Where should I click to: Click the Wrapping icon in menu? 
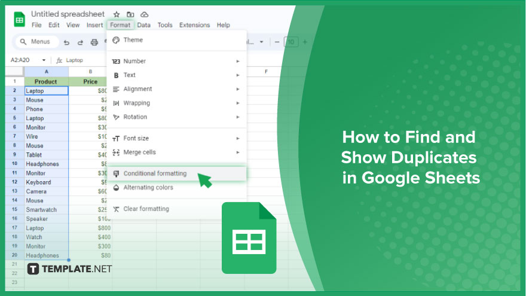tap(116, 103)
